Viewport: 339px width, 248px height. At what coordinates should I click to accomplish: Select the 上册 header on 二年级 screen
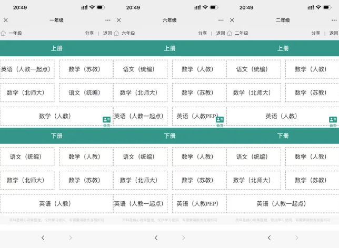pos(283,48)
